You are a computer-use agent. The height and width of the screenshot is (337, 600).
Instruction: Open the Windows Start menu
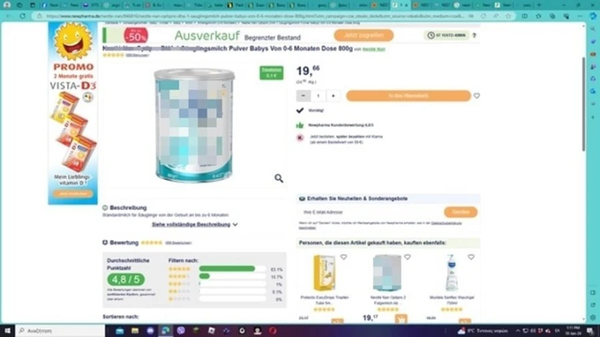point(7,330)
